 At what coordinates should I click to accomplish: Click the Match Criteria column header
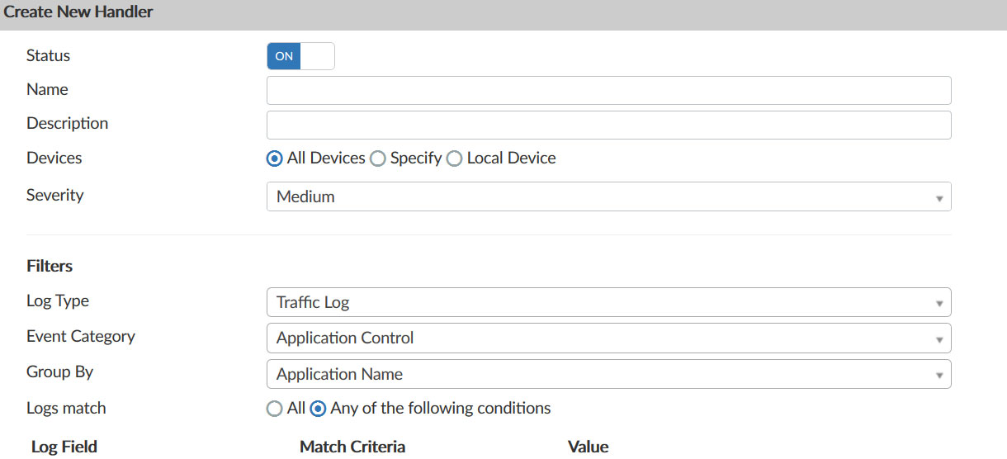click(352, 447)
